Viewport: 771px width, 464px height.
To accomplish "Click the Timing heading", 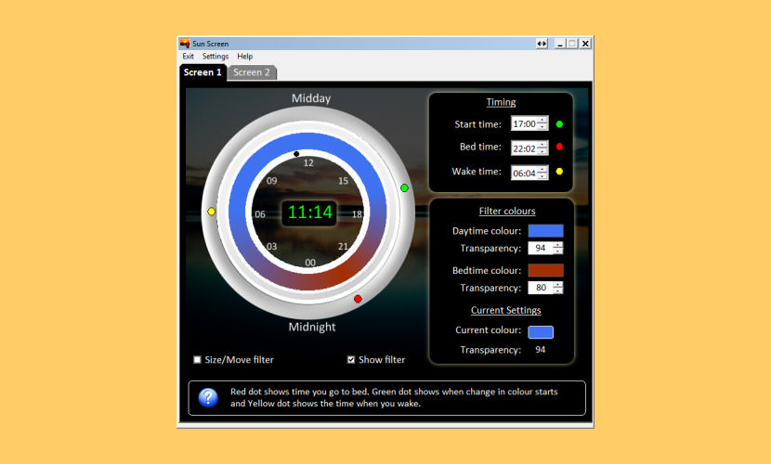I will 501,102.
